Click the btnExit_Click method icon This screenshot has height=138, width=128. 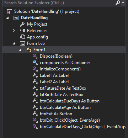point(35,120)
